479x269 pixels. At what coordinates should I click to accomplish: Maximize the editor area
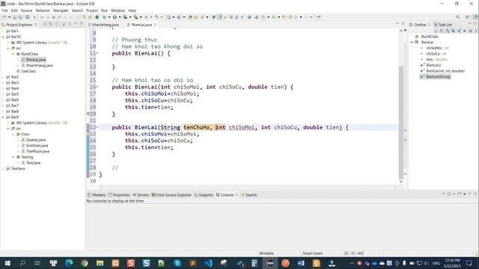tap(403, 24)
